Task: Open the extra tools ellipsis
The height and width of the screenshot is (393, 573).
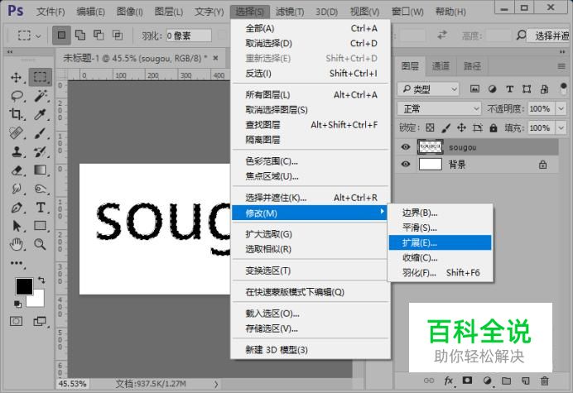Action: click(x=17, y=263)
